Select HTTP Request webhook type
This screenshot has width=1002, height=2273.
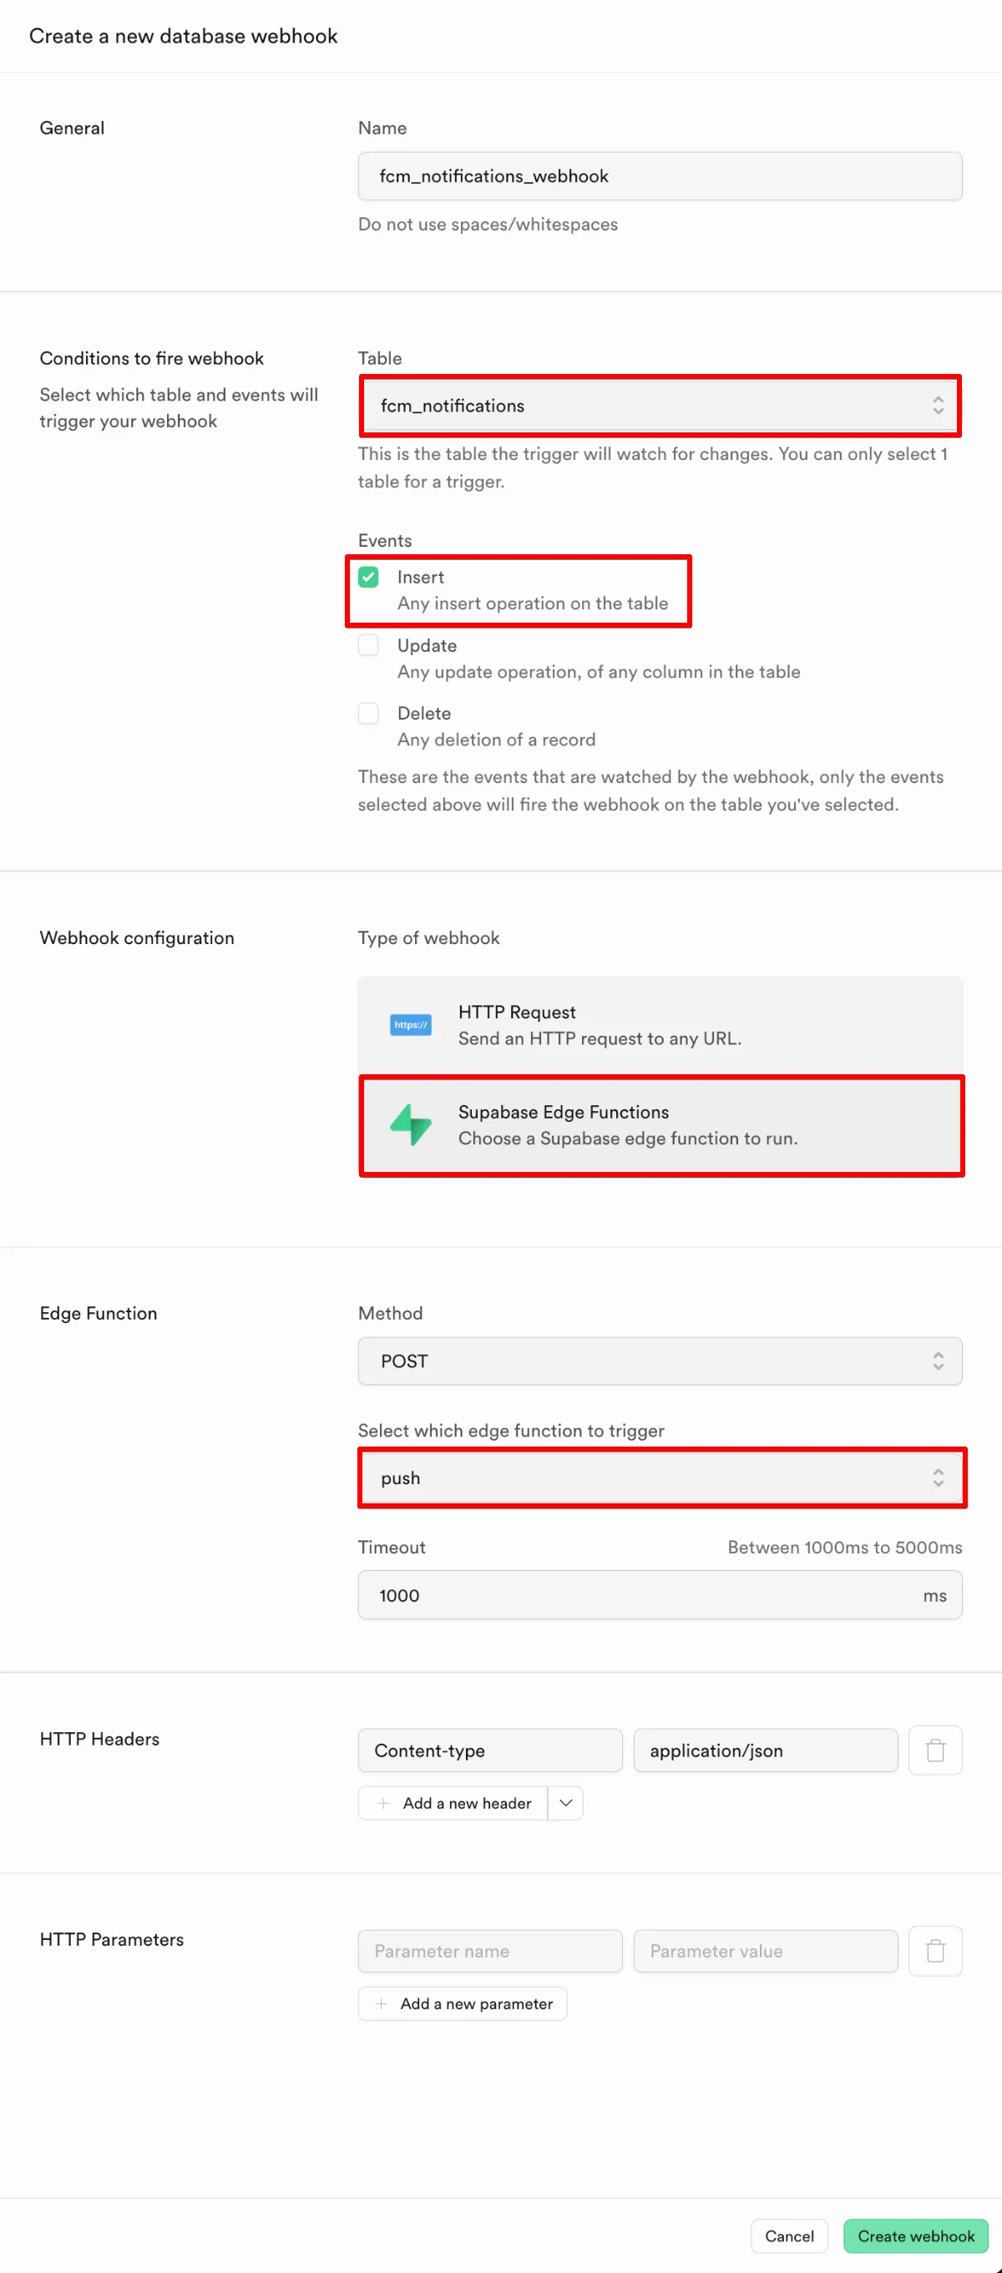[660, 1024]
